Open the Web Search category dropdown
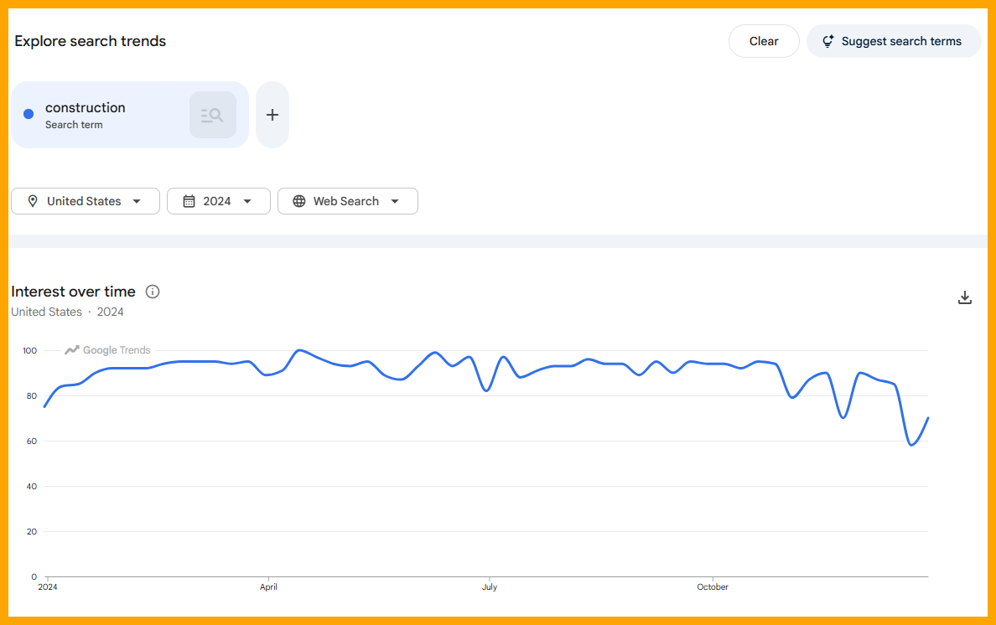The height and width of the screenshot is (625, 996). coord(347,201)
